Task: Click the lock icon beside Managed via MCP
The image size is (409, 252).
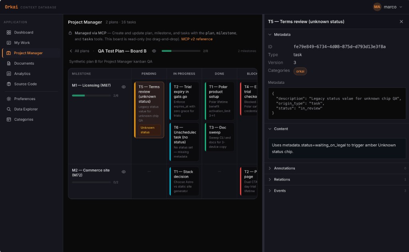Action: [70, 33]
